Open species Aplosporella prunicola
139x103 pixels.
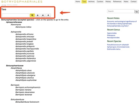(25, 54)
